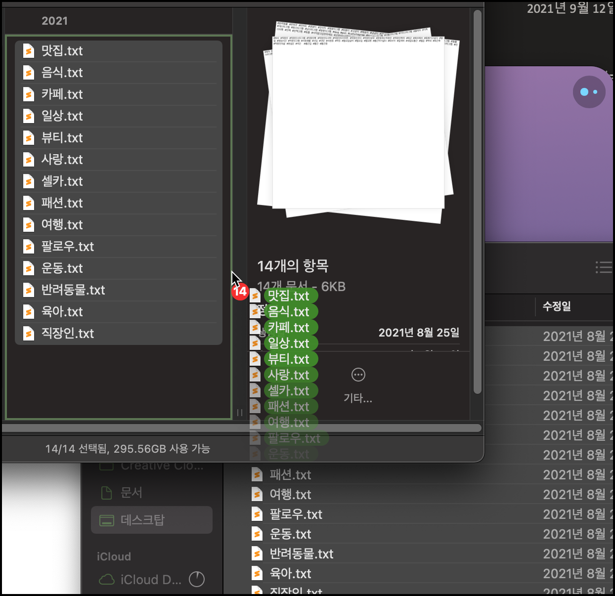Click the column resize handle beside the 2021 column

pos(239,413)
